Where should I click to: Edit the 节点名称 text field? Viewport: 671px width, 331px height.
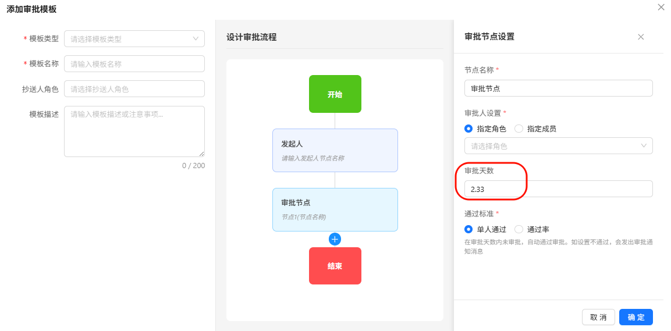[x=558, y=88]
